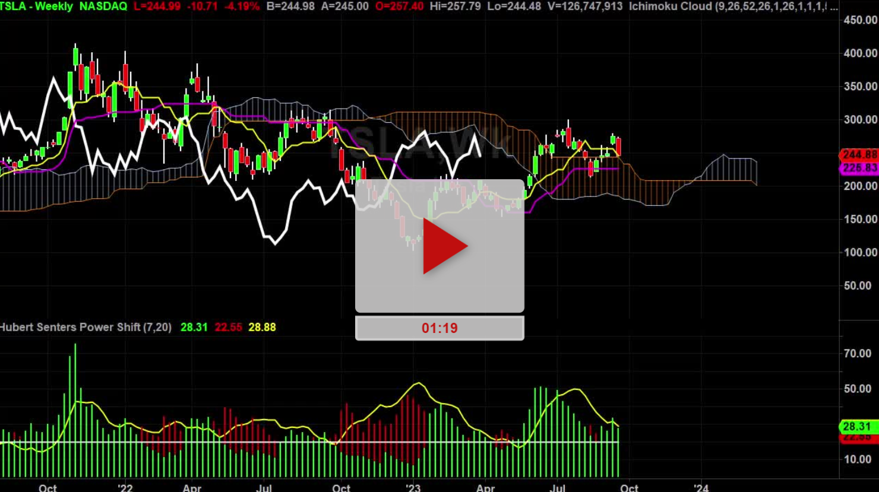Click the 01:19 video duration label
879x492 pixels.
pos(439,328)
